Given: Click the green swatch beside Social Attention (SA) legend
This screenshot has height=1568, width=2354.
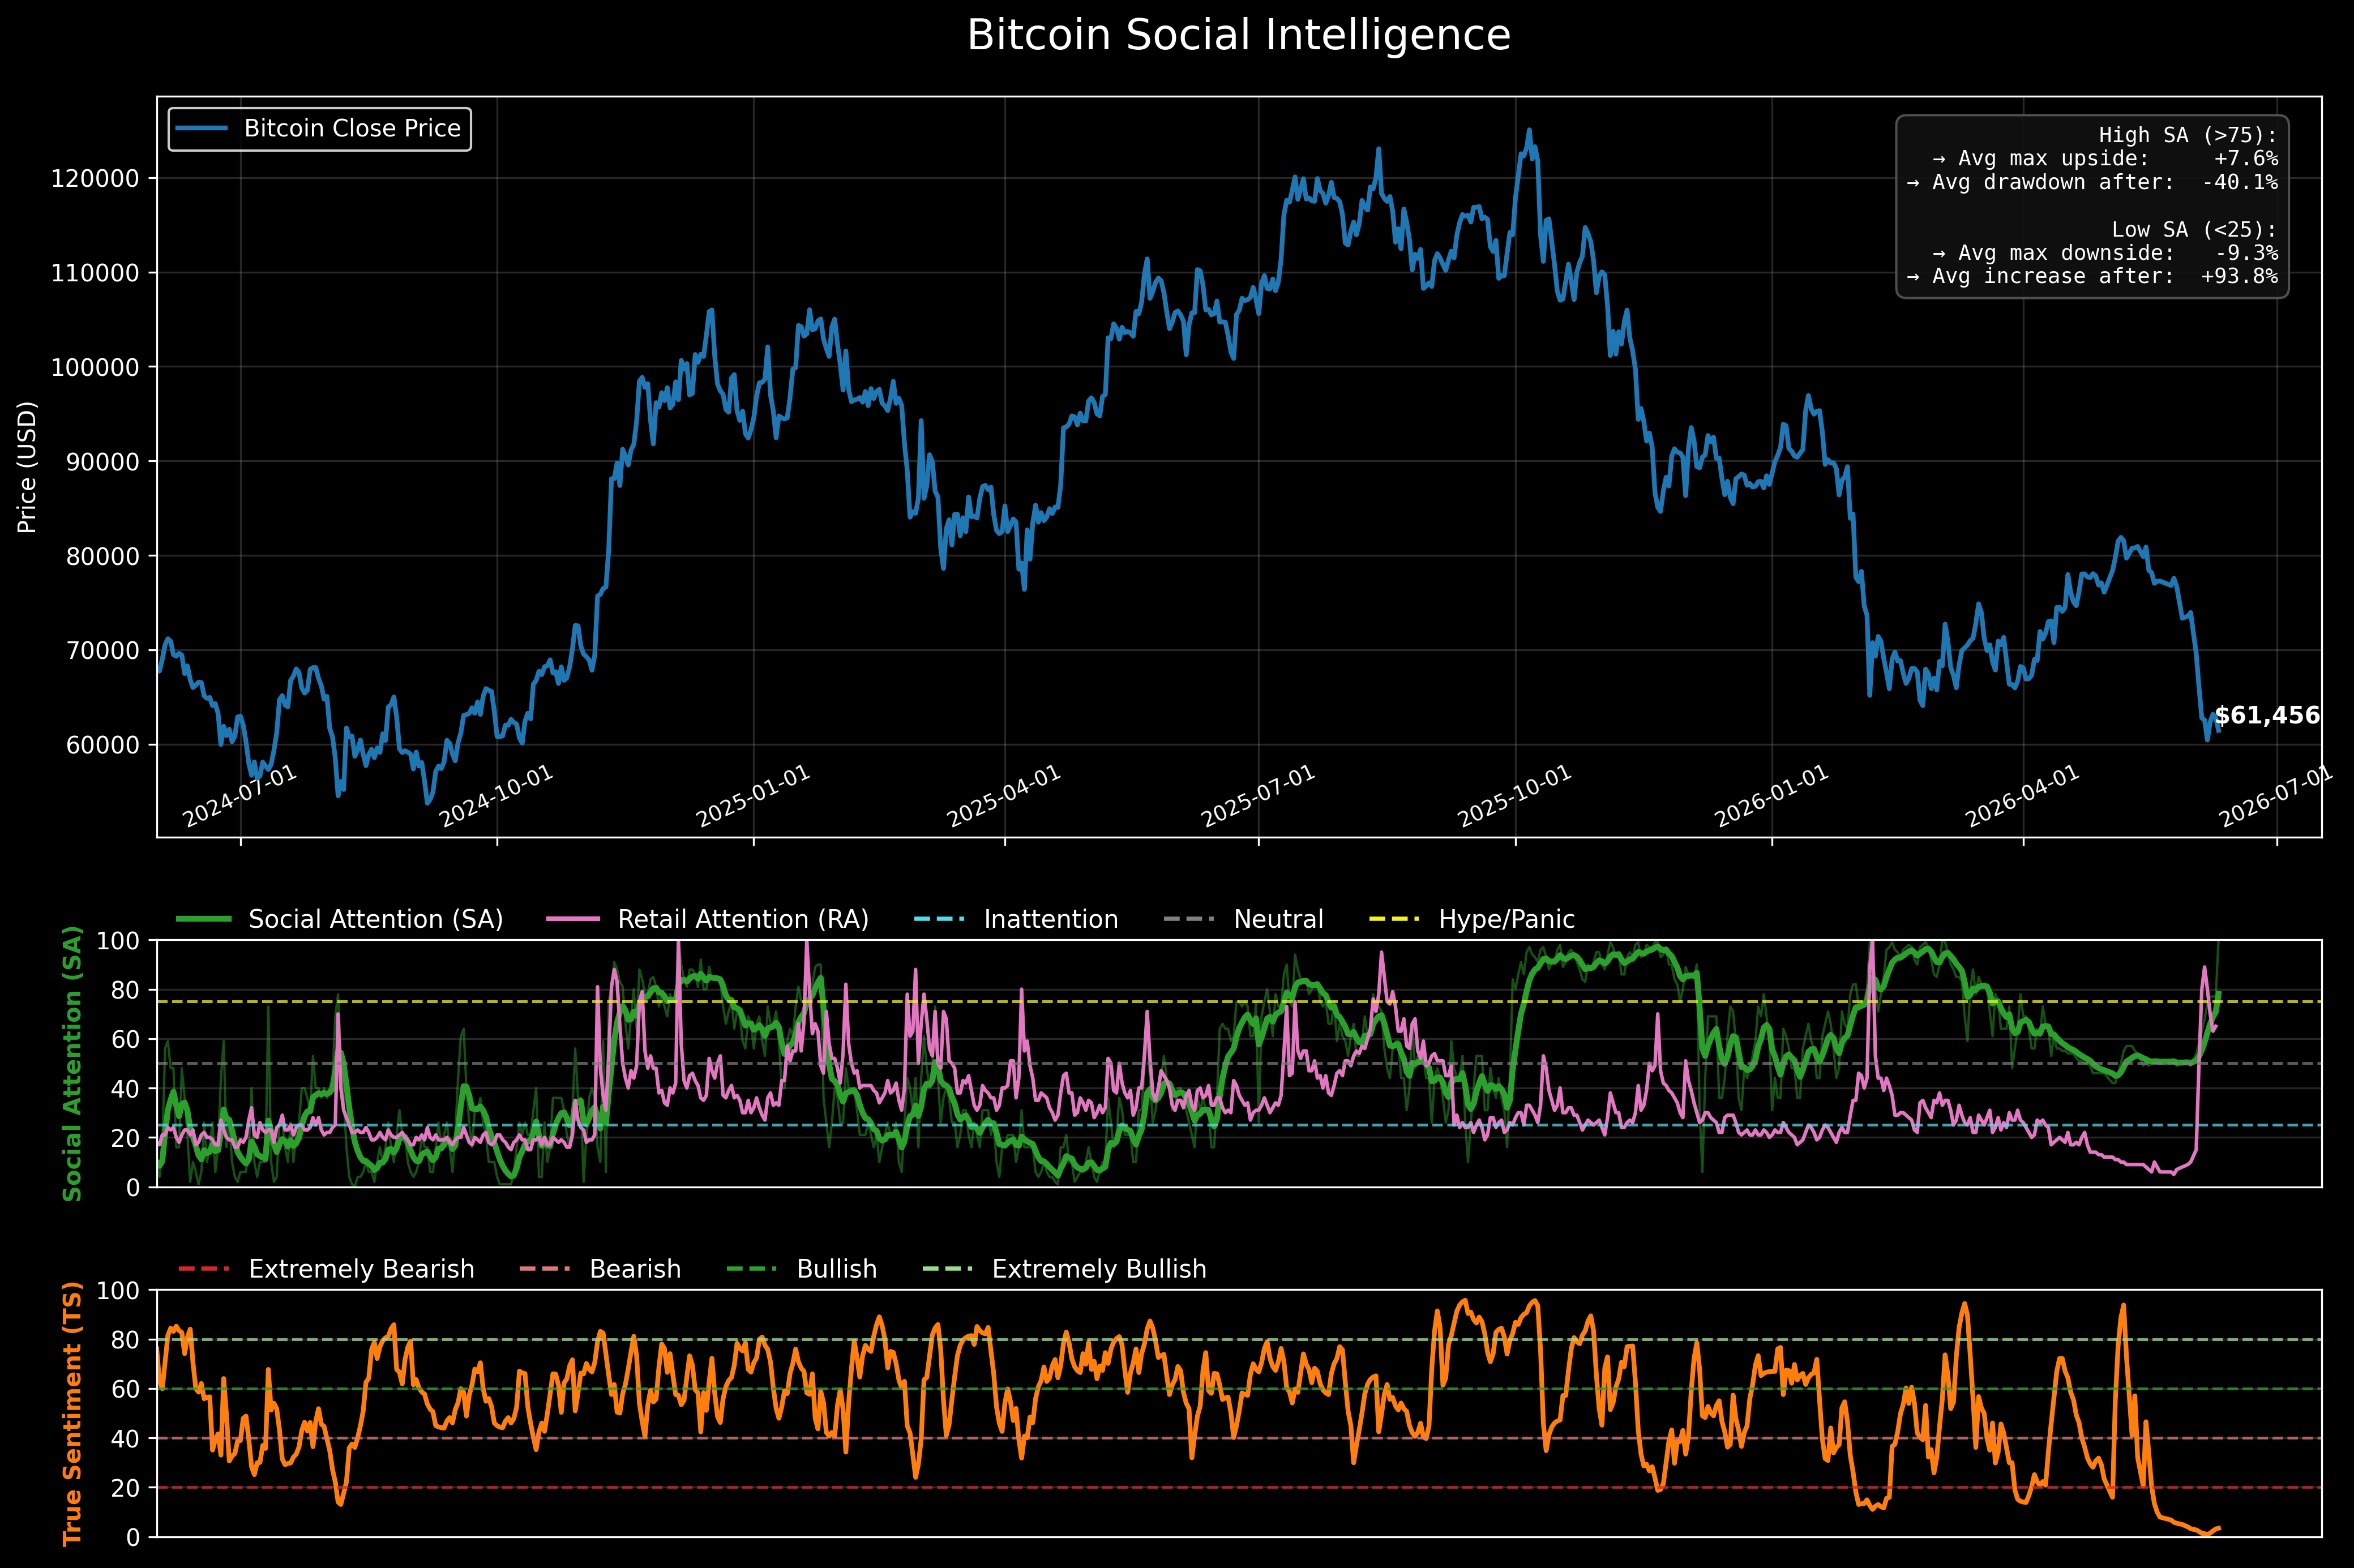Looking at the screenshot, I should pyautogui.click(x=204, y=919).
